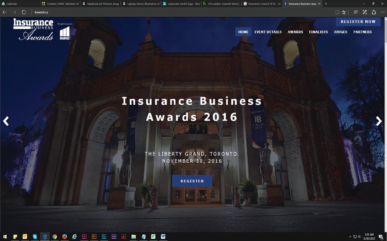
Task: Open Word from the taskbar
Action: pyautogui.click(x=163, y=237)
